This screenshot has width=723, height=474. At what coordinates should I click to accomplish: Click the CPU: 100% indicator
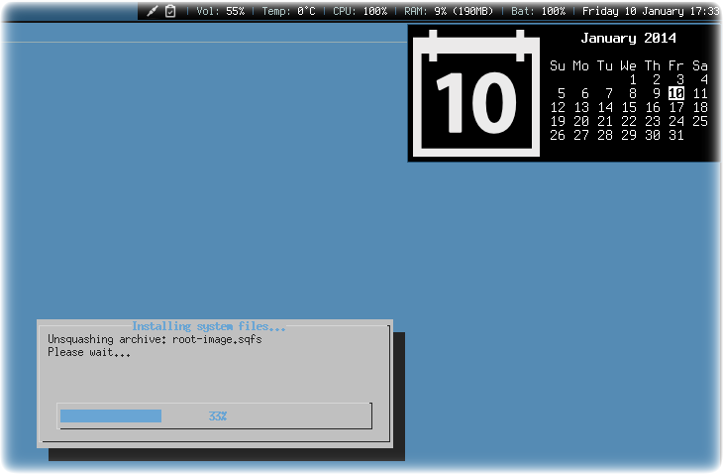pyautogui.click(x=361, y=11)
